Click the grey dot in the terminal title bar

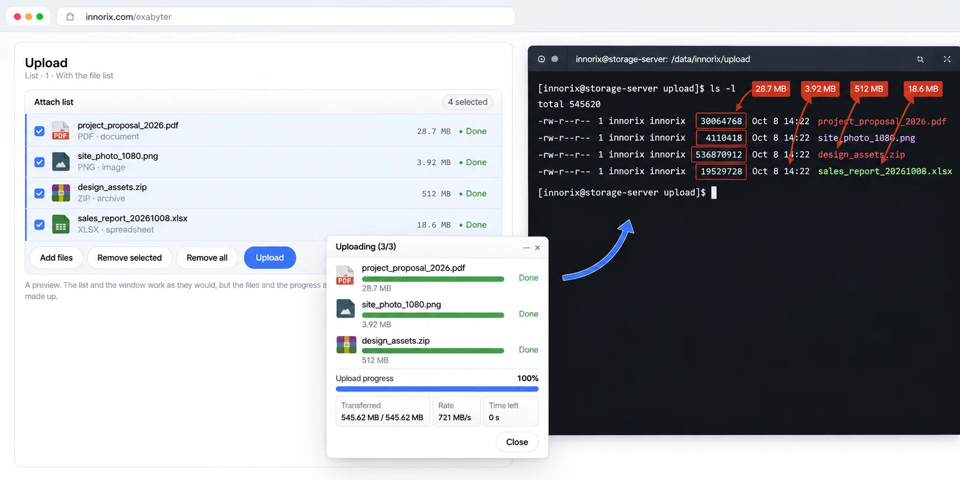555,59
